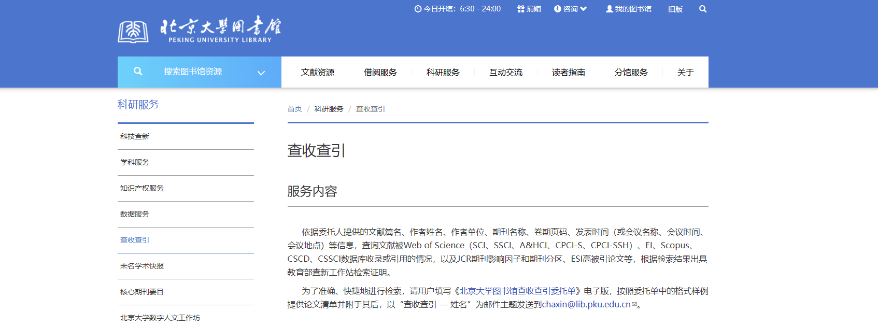Click the 服务内容 section heading
The height and width of the screenshot is (326, 878).
point(313,191)
